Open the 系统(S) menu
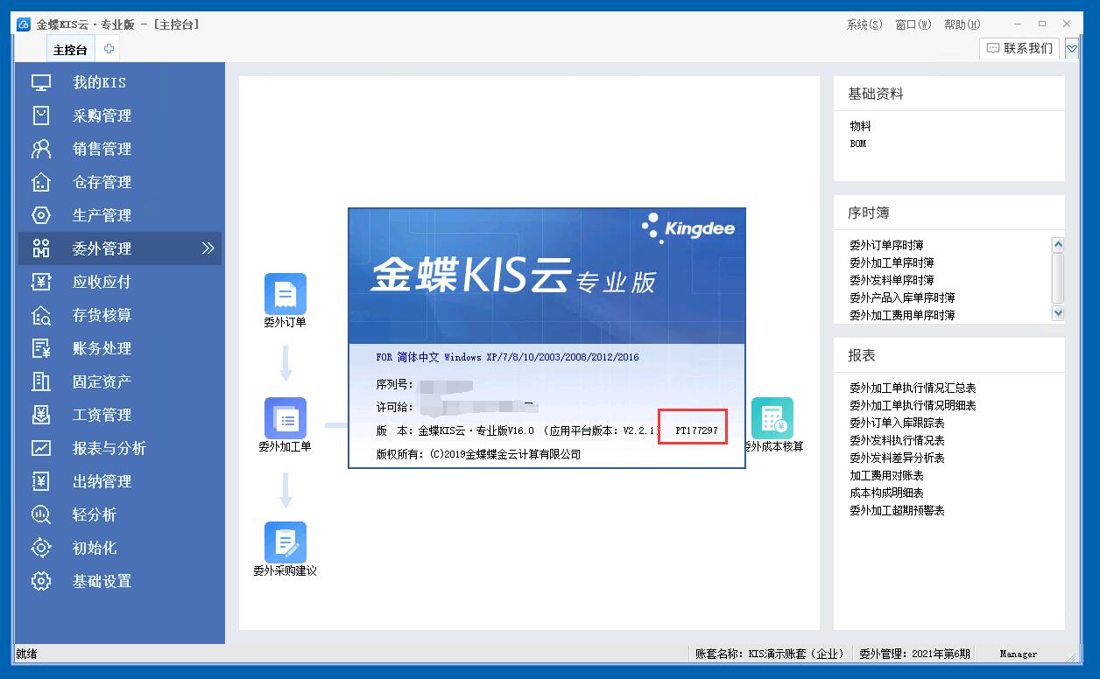 [x=864, y=24]
